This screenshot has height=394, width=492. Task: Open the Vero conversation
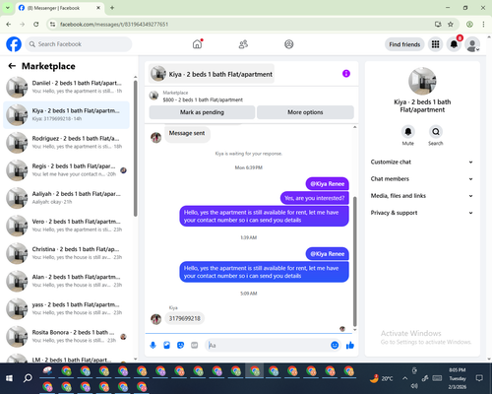click(66, 226)
